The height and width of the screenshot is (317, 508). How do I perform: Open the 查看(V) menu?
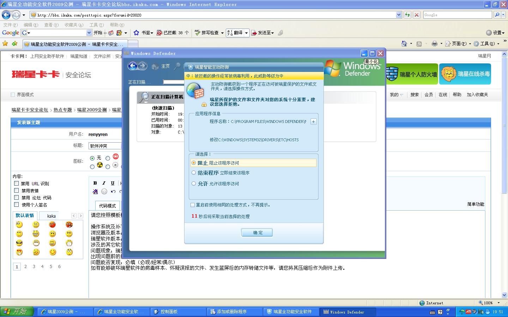coord(51,25)
